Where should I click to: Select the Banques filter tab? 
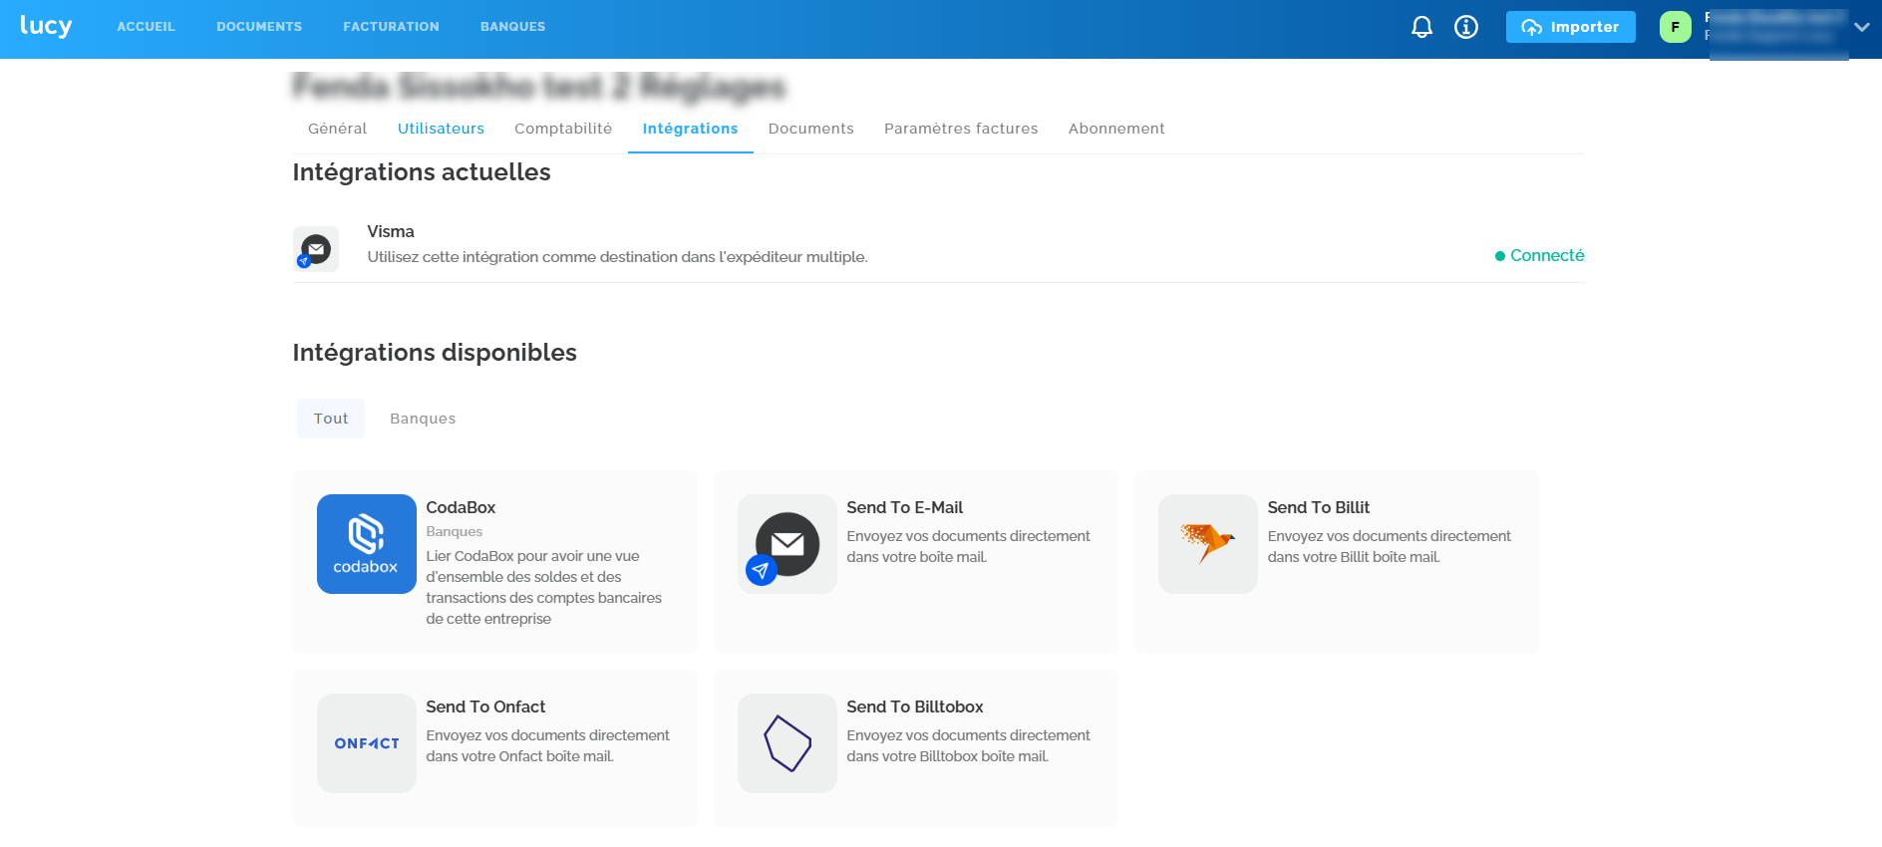coord(423,419)
